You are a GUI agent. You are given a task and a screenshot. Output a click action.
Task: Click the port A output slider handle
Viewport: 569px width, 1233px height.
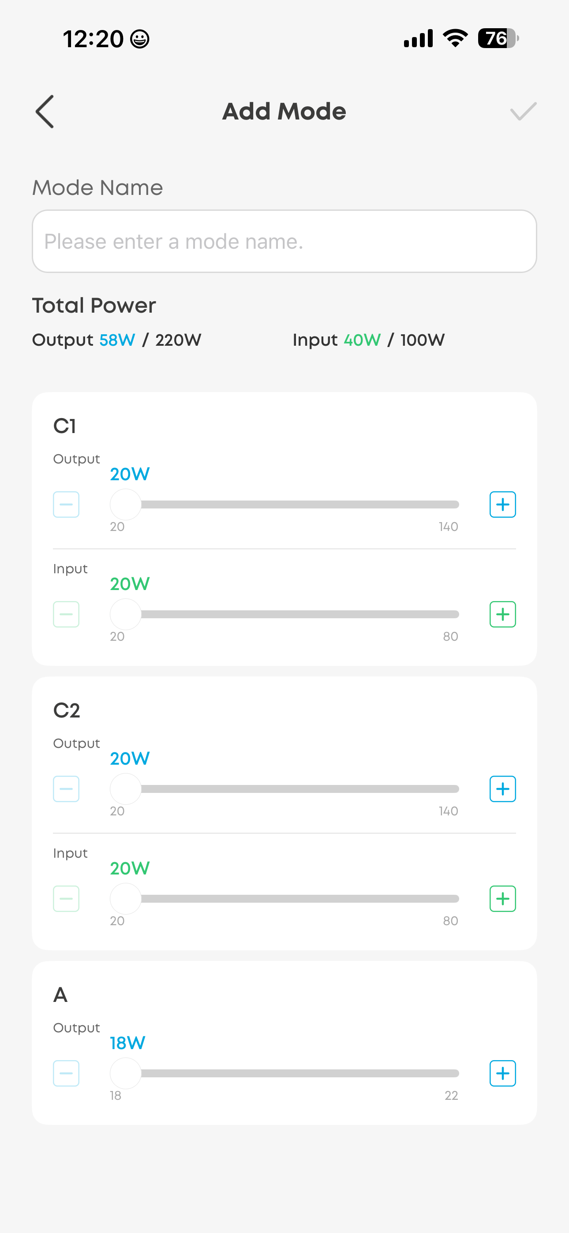click(125, 1073)
